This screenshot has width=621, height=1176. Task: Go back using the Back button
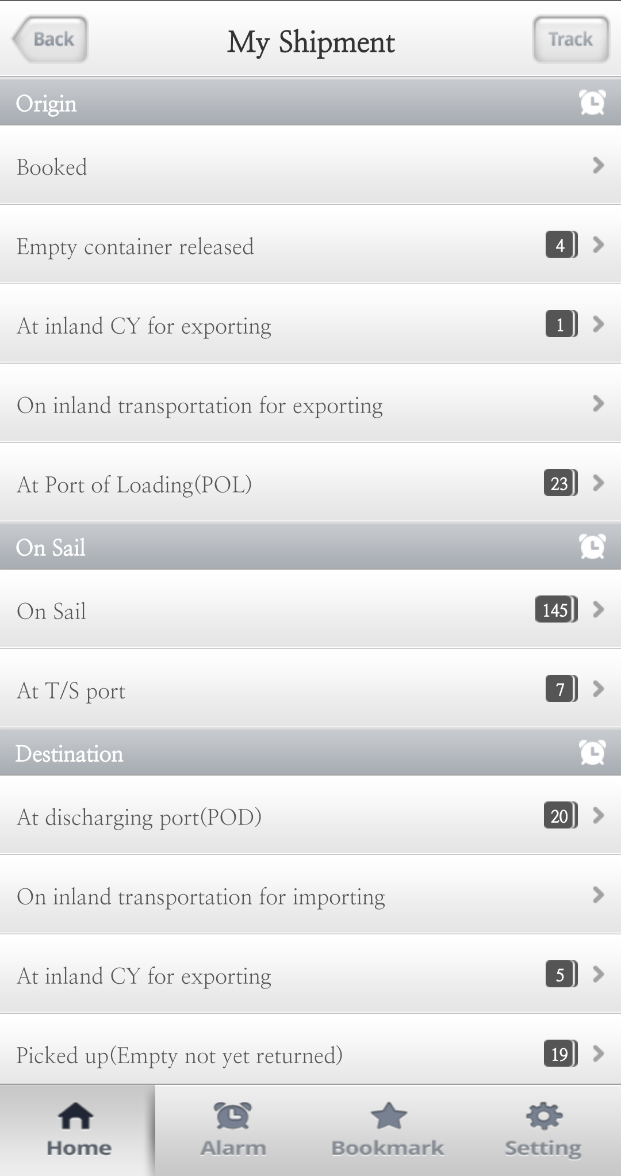point(50,39)
